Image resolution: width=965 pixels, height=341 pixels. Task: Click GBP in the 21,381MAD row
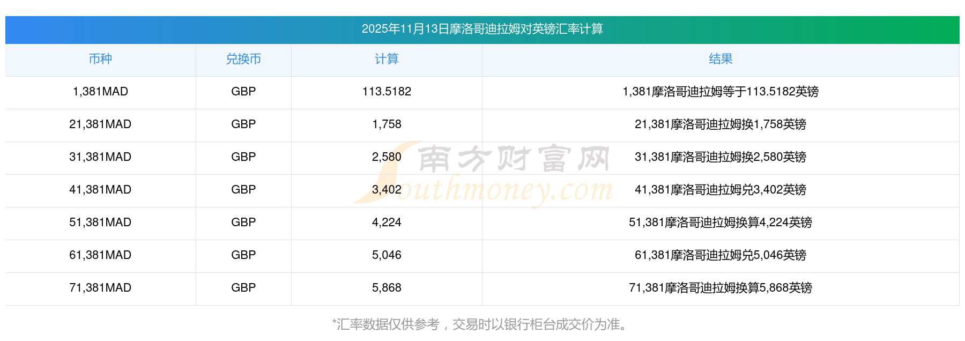[243, 124]
